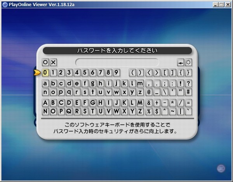Select the double quote key
Screen dimensions: 233x182
pos(181,92)
